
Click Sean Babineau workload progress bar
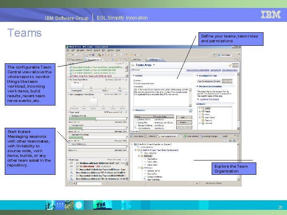coord(98,147)
